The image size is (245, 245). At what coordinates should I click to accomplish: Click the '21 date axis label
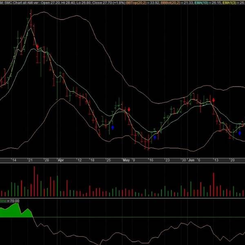[30, 160]
